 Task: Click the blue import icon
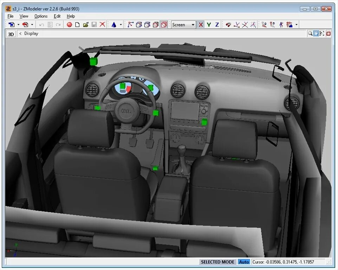[12, 25]
